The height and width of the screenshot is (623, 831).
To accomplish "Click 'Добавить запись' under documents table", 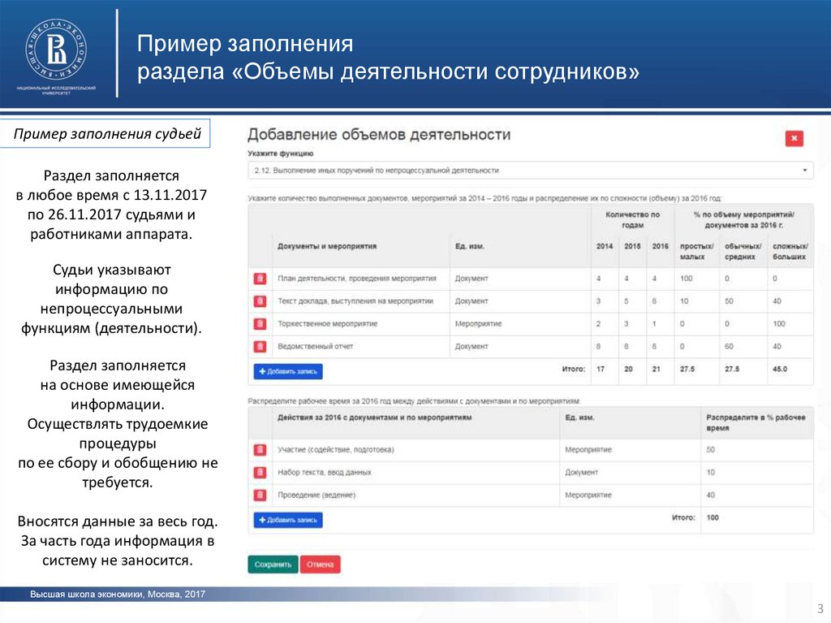I will tap(288, 371).
